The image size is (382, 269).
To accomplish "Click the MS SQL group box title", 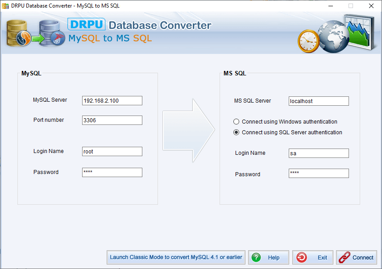I will [235, 73].
